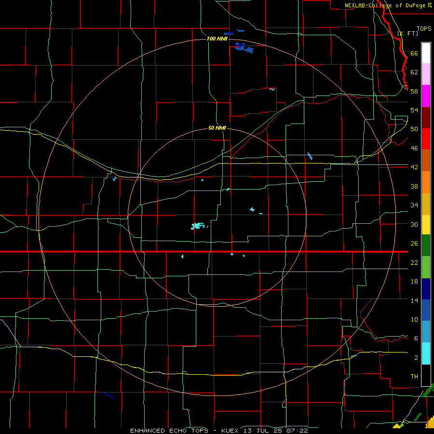Click the 10 legend value
Viewport: 434px width, 434px height.
tap(414, 319)
